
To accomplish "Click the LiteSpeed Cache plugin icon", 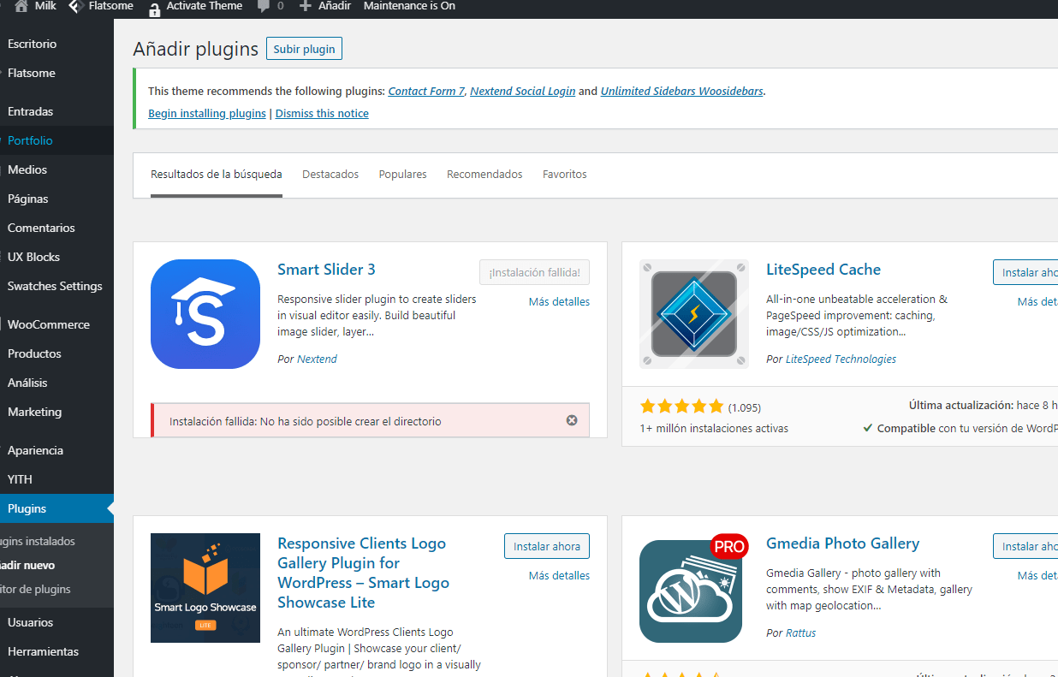I will coord(694,314).
